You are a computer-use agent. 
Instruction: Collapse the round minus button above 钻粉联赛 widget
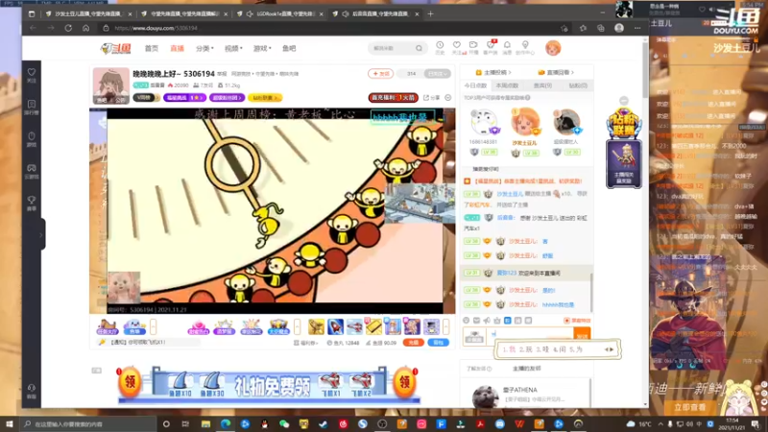[x=623, y=101]
